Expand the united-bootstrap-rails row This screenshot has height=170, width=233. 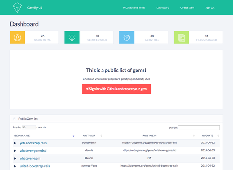[x=15, y=166]
